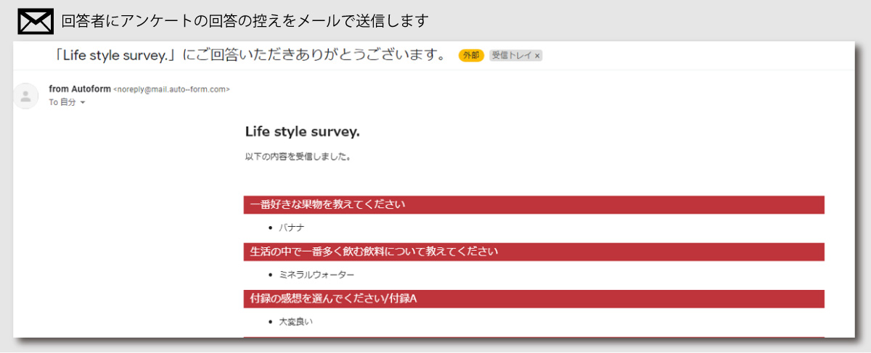Expand recipient details arrow next to 自分
The image size is (871, 353).
click(83, 103)
